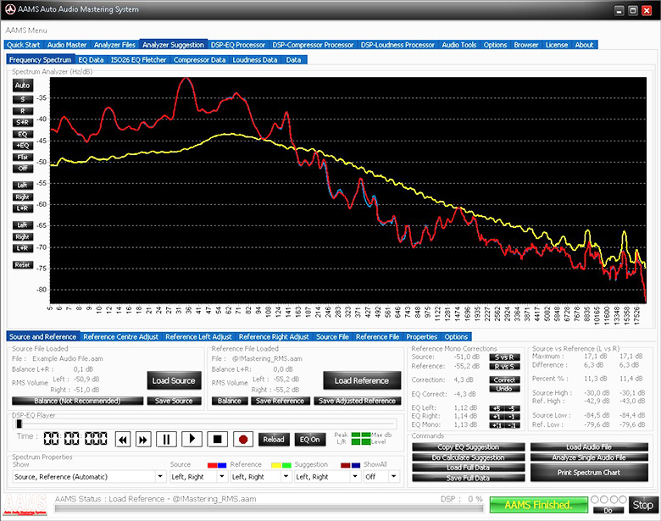Click the fast-forward playback icon
The width and height of the screenshot is (661, 521).
143,440
